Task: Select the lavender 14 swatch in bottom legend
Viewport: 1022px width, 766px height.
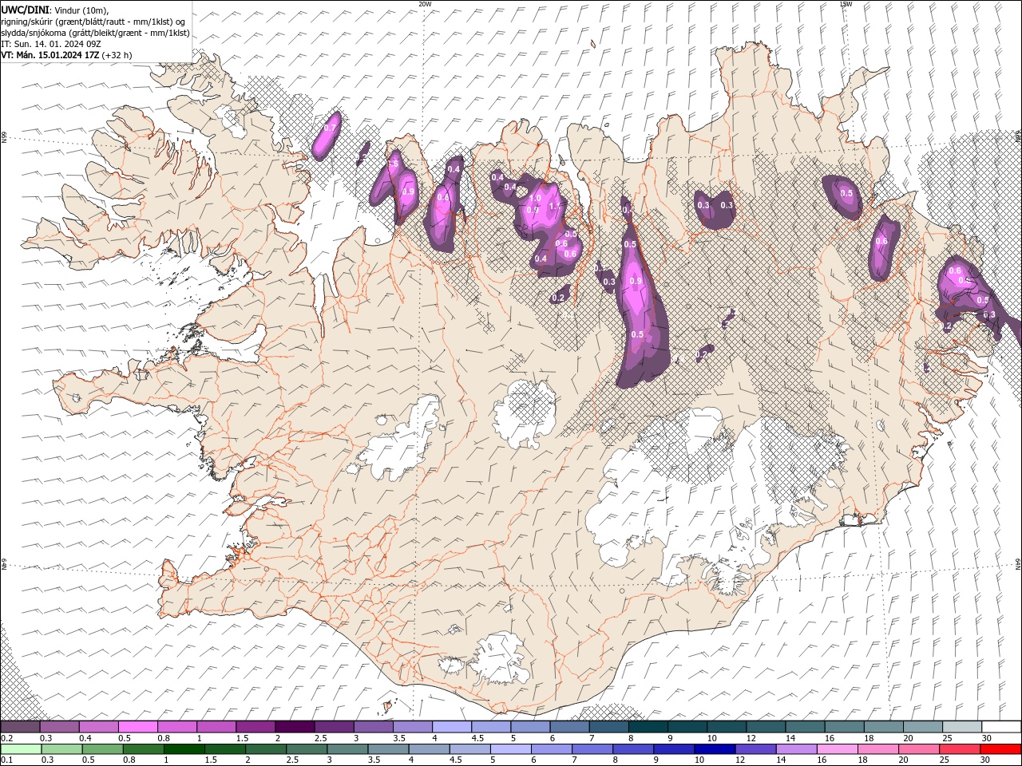Action: [797, 749]
